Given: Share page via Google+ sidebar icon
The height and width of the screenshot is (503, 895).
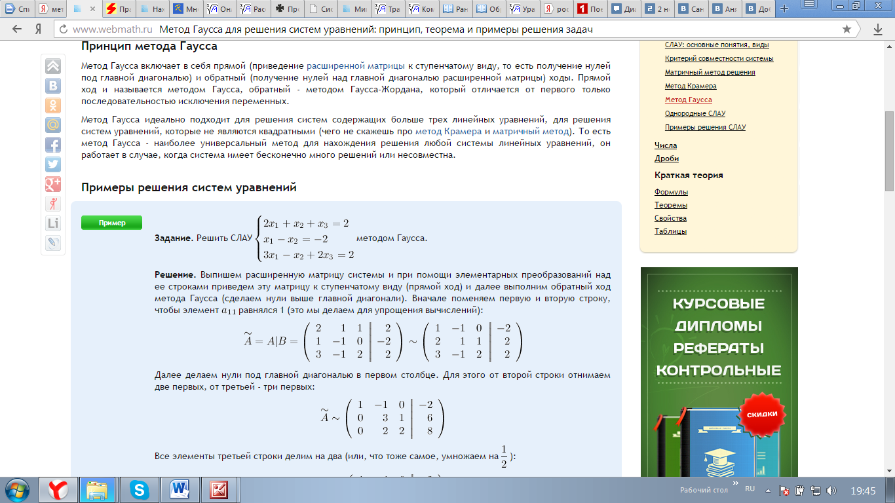Looking at the screenshot, I should [x=53, y=184].
